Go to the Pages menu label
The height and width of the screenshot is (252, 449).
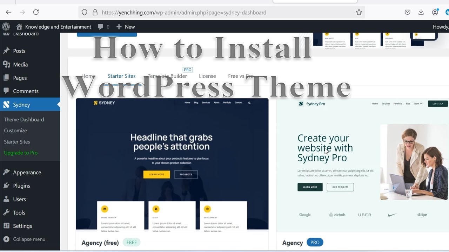pos(20,78)
